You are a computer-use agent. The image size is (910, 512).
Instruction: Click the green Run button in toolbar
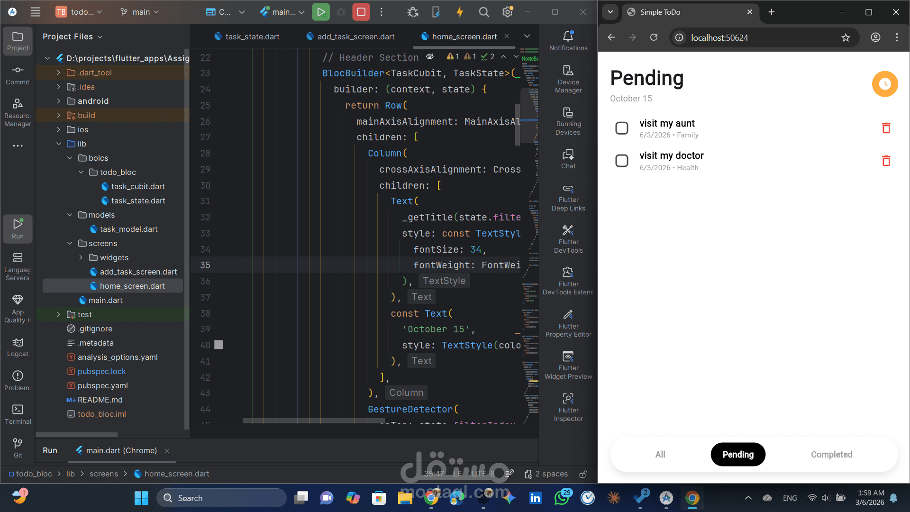pos(321,12)
